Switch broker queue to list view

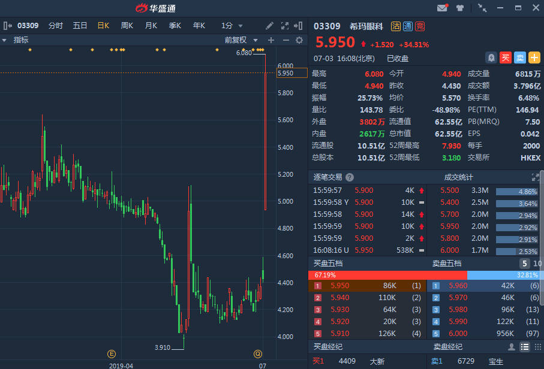point(525,347)
